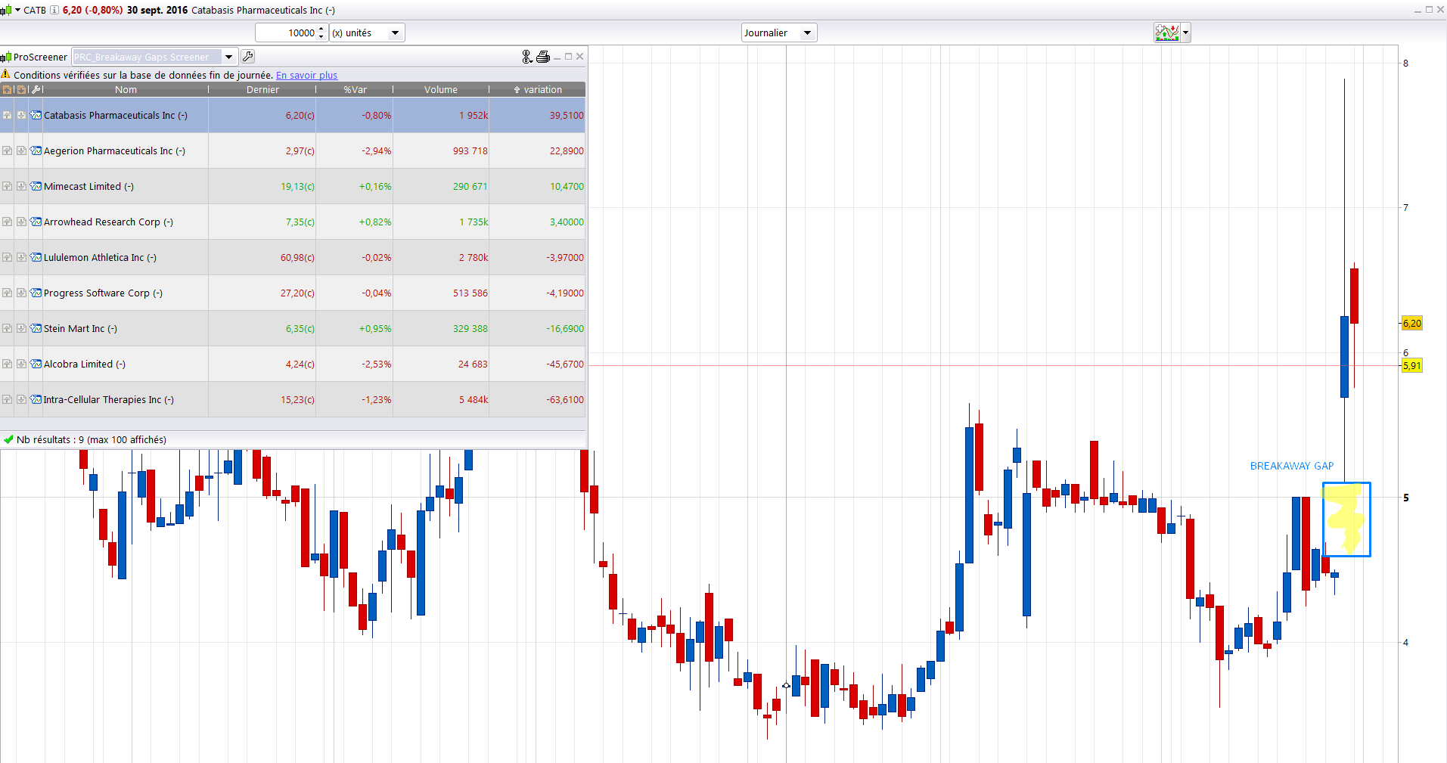Expand the indicator button's dropdown arrow
The height and width of the screenshot is (763, 1447).
(x=1185, y=33)
